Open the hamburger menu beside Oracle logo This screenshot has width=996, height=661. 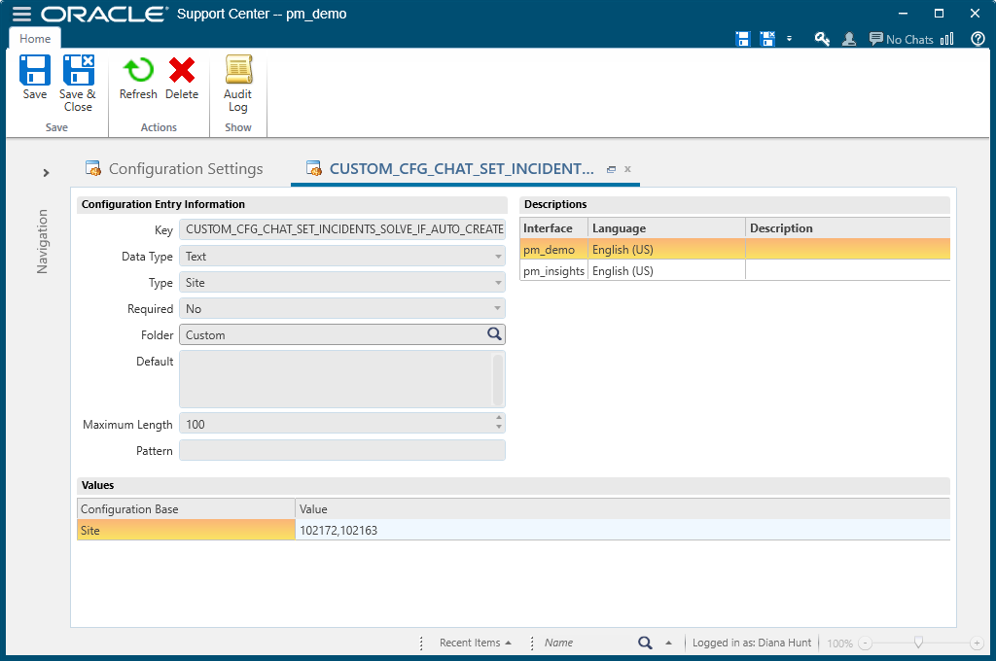point(21,15)
